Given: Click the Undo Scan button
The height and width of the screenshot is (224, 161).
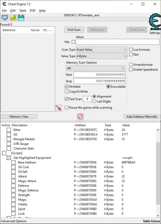Looking at the screenshot, I should point(137,30).
